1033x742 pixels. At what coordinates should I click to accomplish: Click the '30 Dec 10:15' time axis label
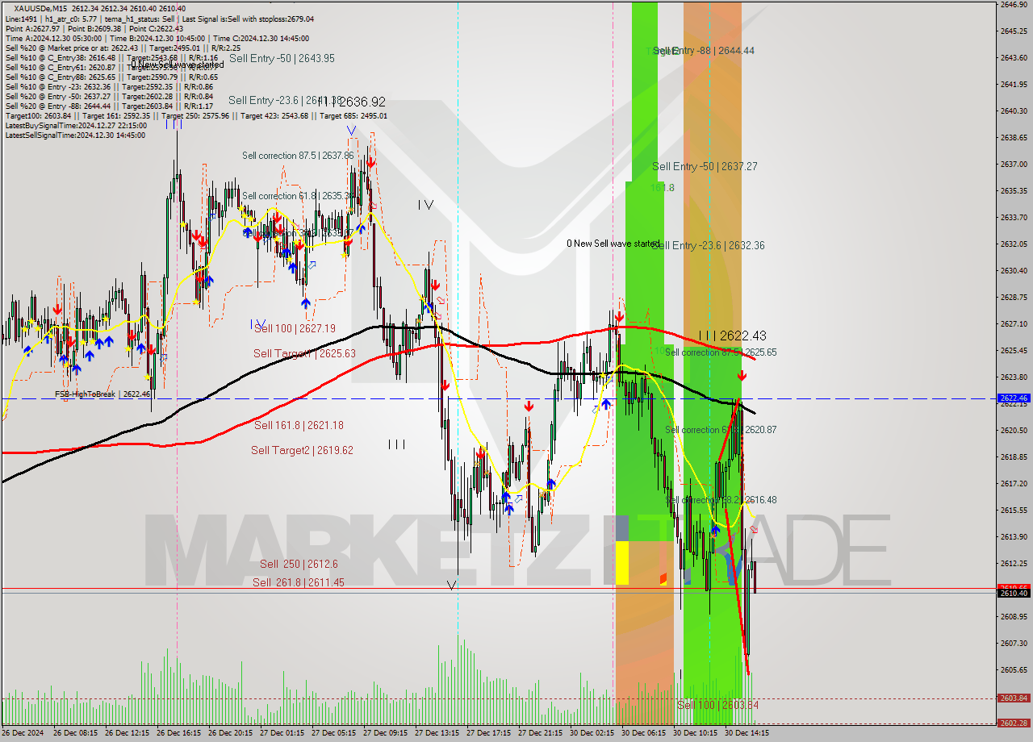696,734
